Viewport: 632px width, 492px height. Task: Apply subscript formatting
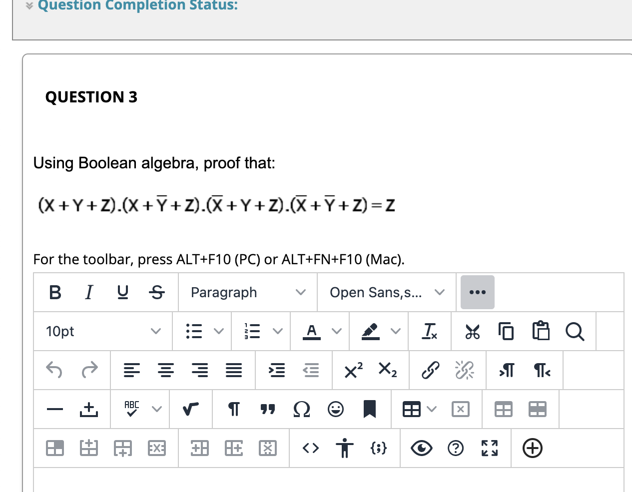pos(386,371)
